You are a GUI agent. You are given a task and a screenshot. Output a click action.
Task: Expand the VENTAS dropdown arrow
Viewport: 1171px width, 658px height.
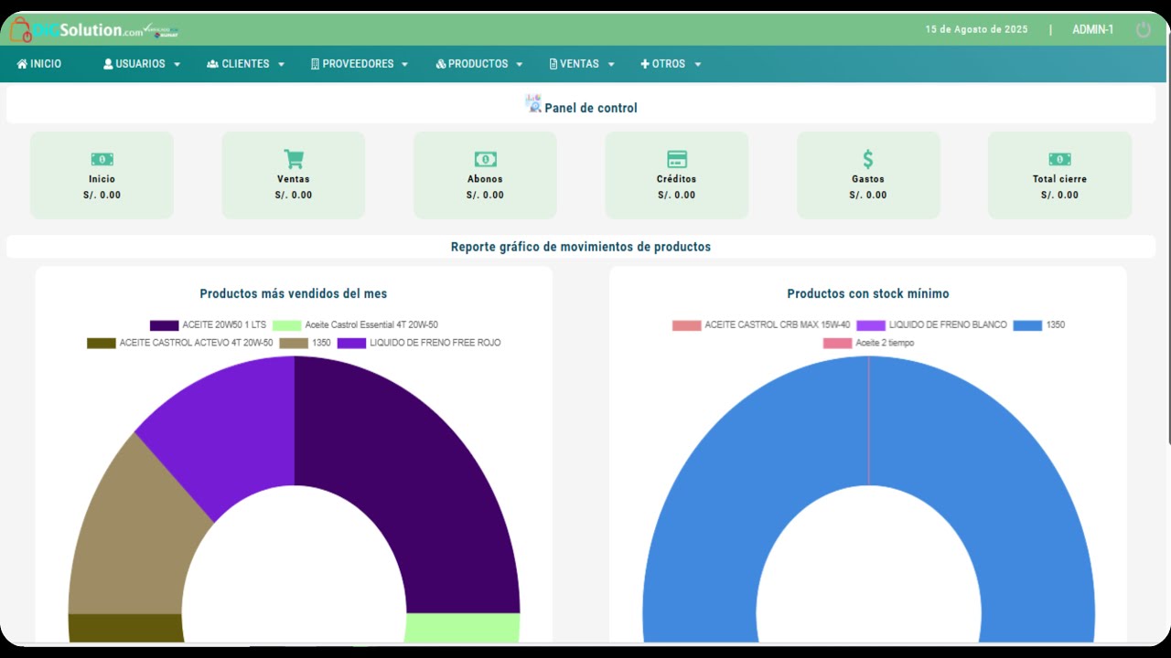tap(610, 65)
